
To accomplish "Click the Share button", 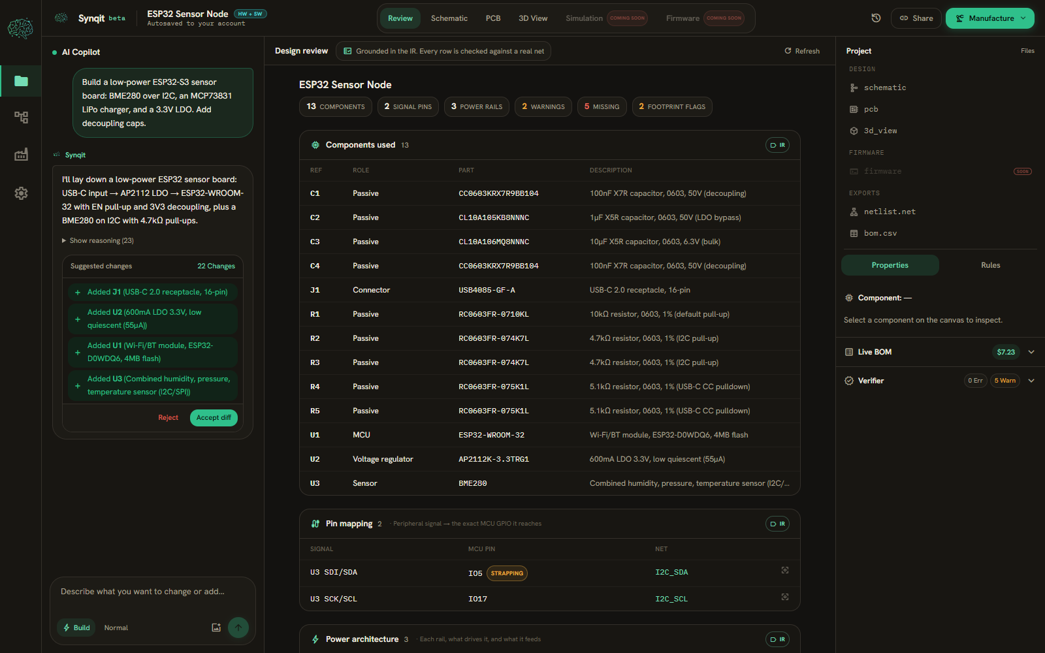I will click(916, 18).
